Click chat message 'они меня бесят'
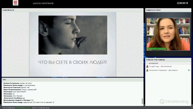This screenshot has width=193, height=109. (x=19, y=92)
